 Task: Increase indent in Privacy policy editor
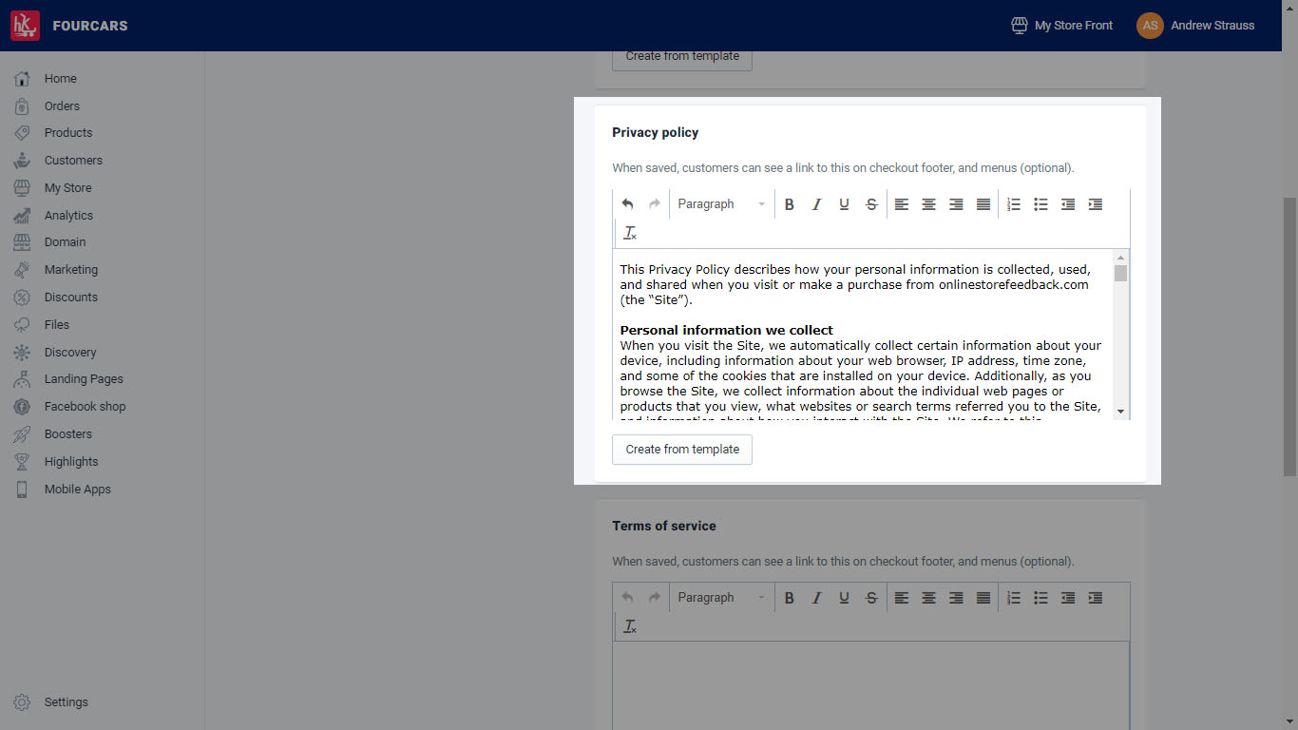coord(1096,204)
